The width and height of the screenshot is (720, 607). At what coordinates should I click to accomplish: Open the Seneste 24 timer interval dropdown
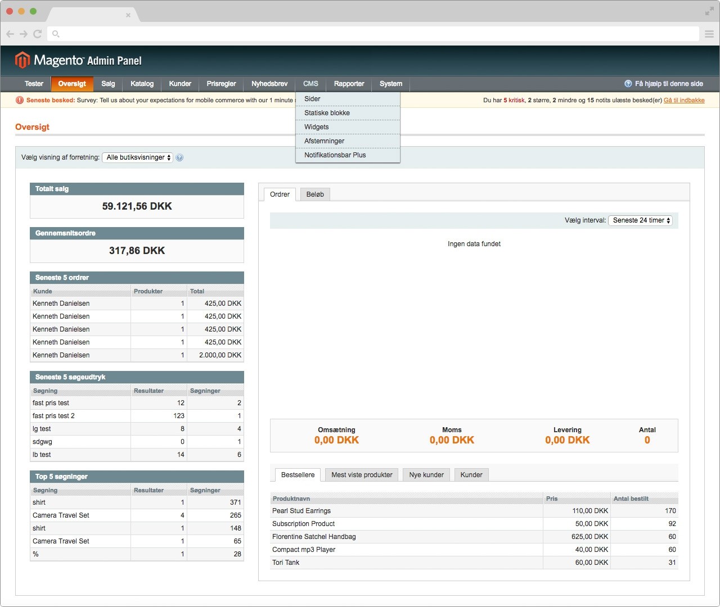tap(640, 221)
